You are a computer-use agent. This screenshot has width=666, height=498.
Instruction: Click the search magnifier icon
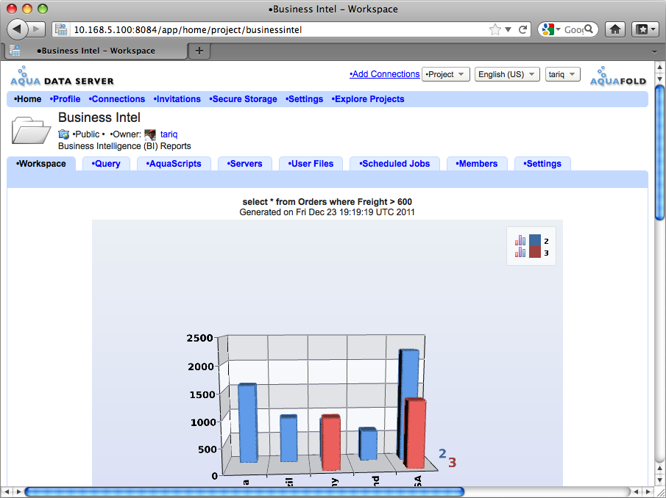coord(589,29)
